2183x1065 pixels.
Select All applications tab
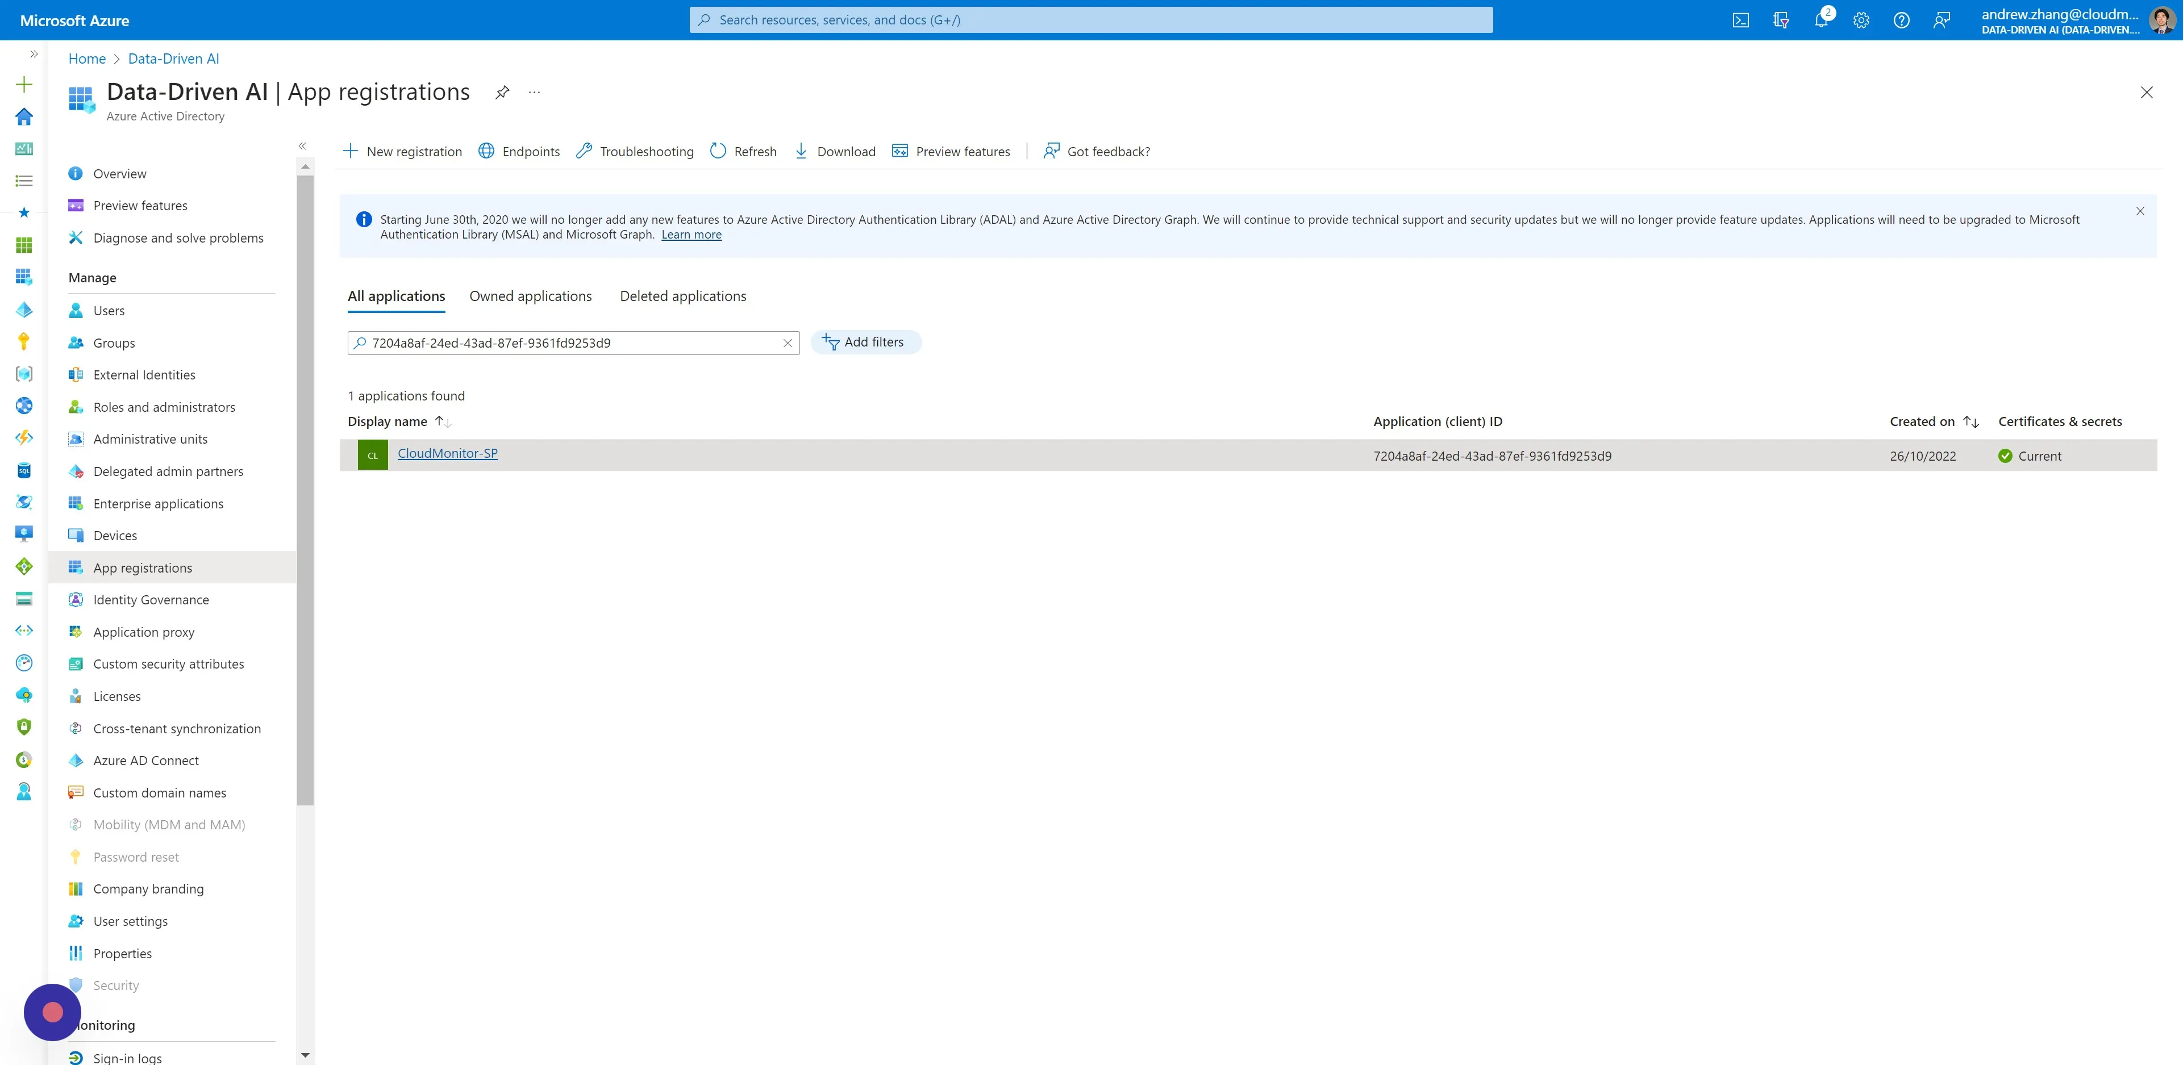396,296
